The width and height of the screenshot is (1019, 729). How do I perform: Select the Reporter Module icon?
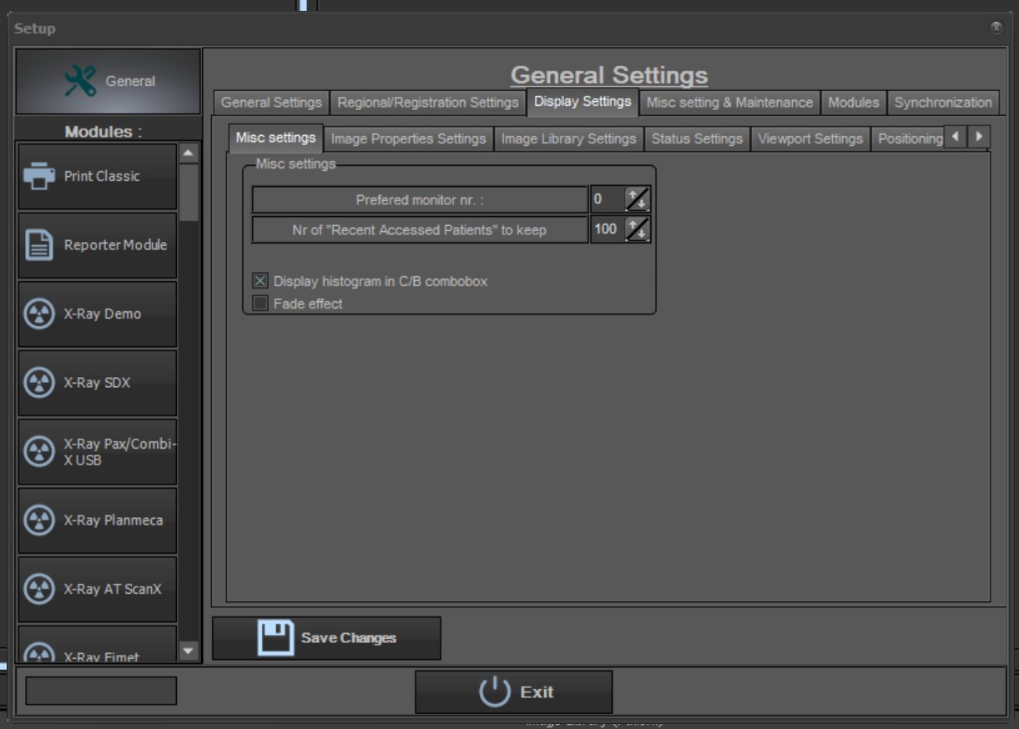click(x=96, y=244)
